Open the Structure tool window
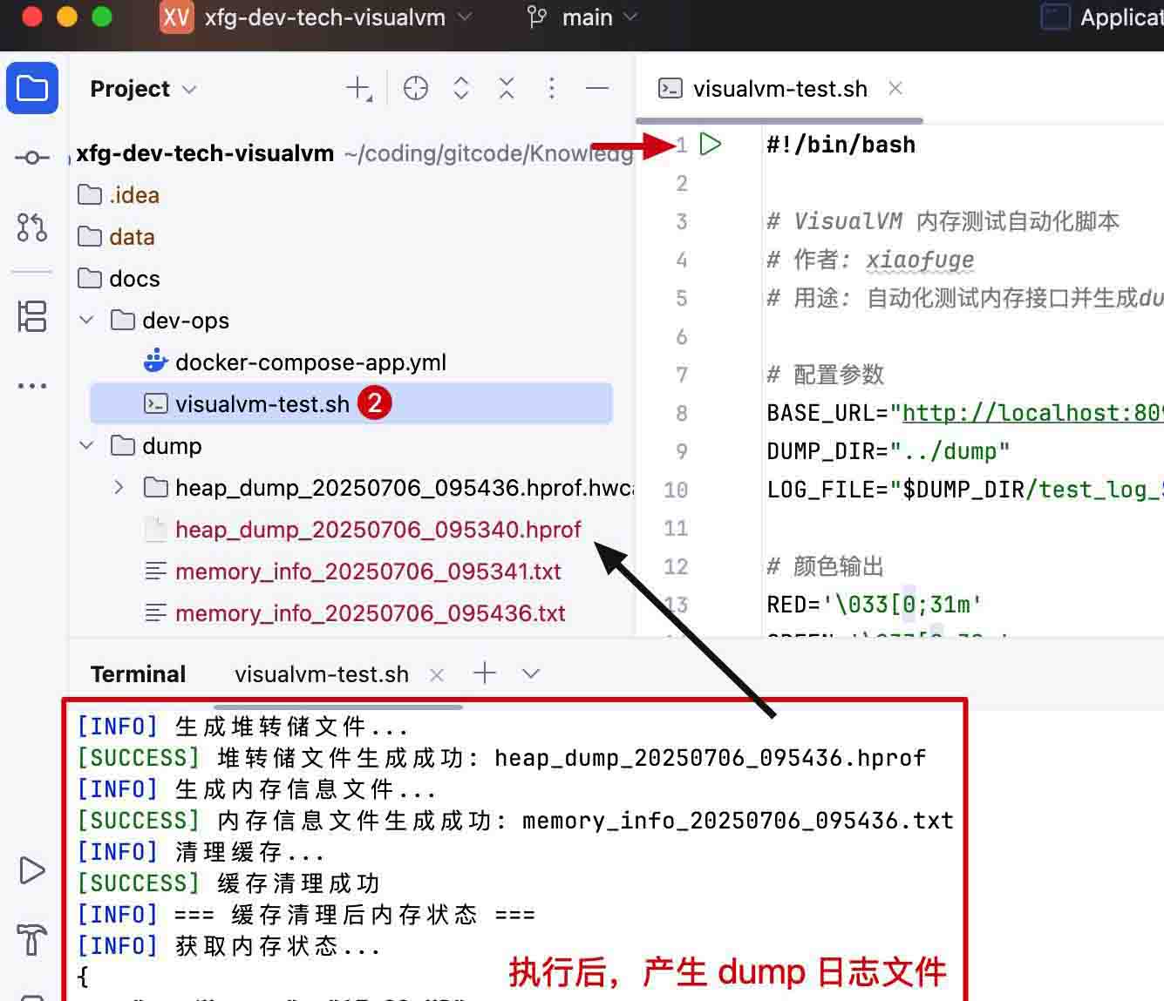This screenshot has height=1001, width=1164. 32,316
